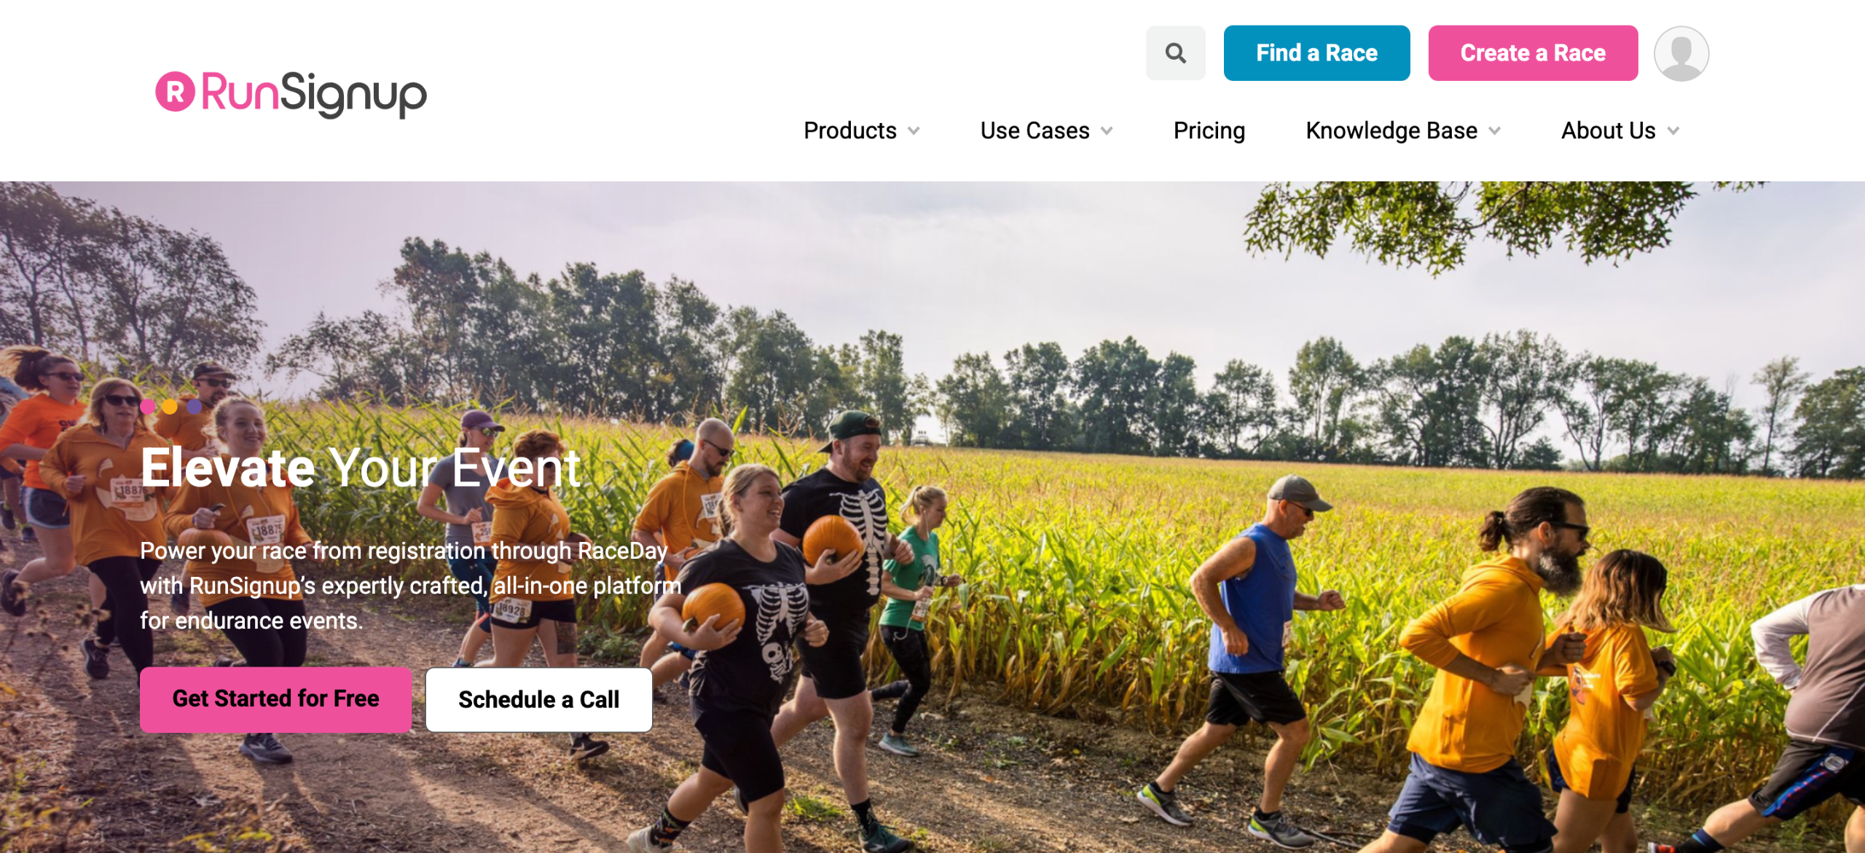Click the magnifying glass search icon
The height and width of the screenshot is (853, 1865).
pos(1175,53)
